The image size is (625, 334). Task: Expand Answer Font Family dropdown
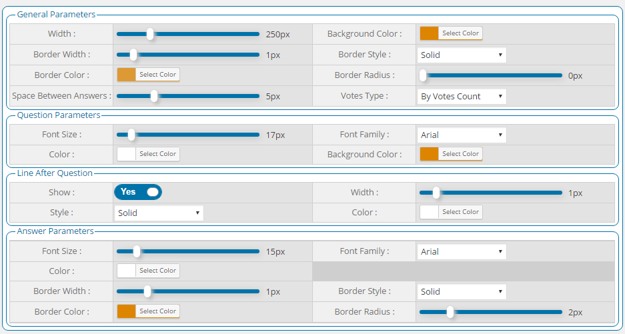[462, 251]
